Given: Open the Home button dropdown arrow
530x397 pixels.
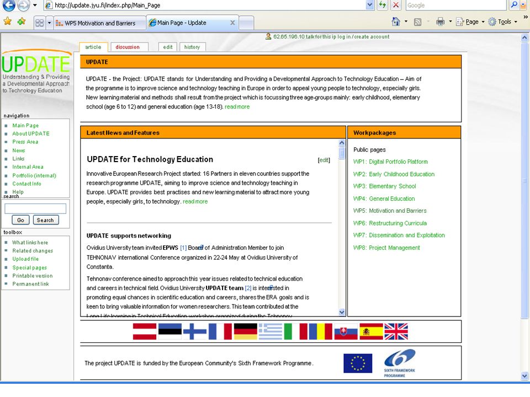Looking at the screenshot, I should (x=406, y=22).
